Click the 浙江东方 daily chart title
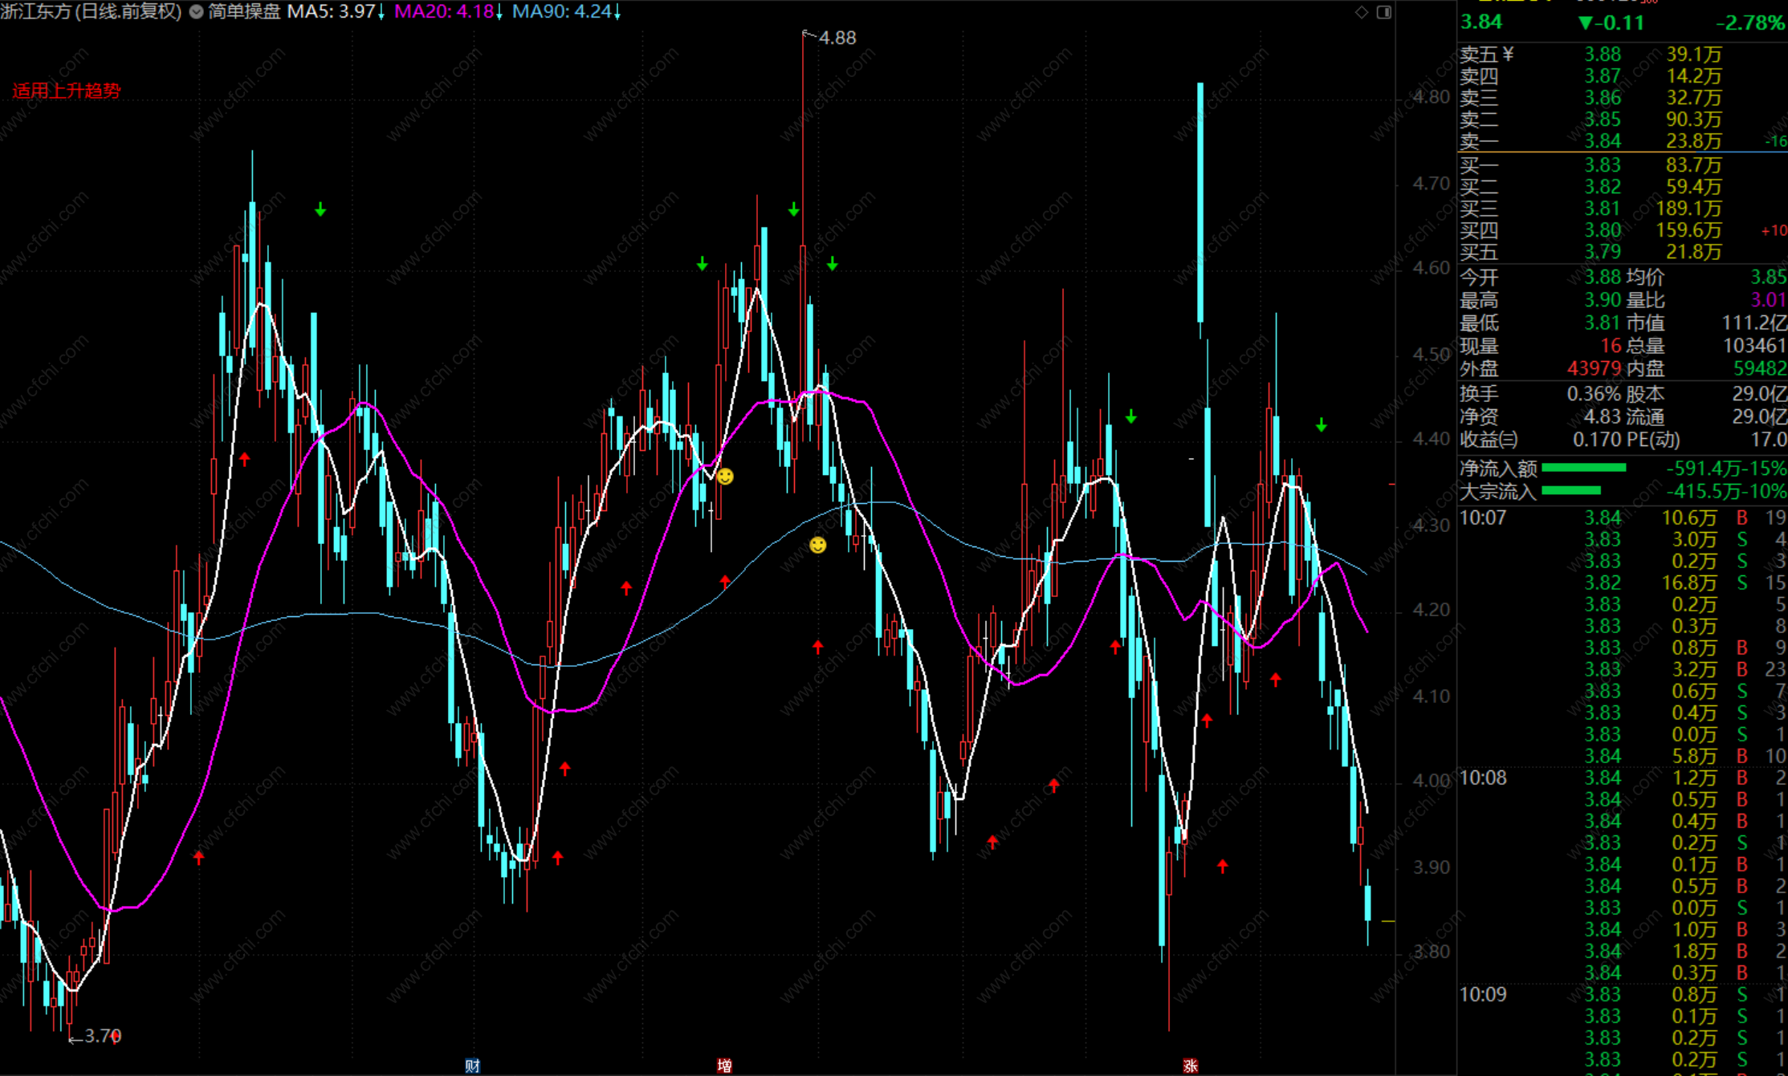1788x1076 pixels. [91, 12]
